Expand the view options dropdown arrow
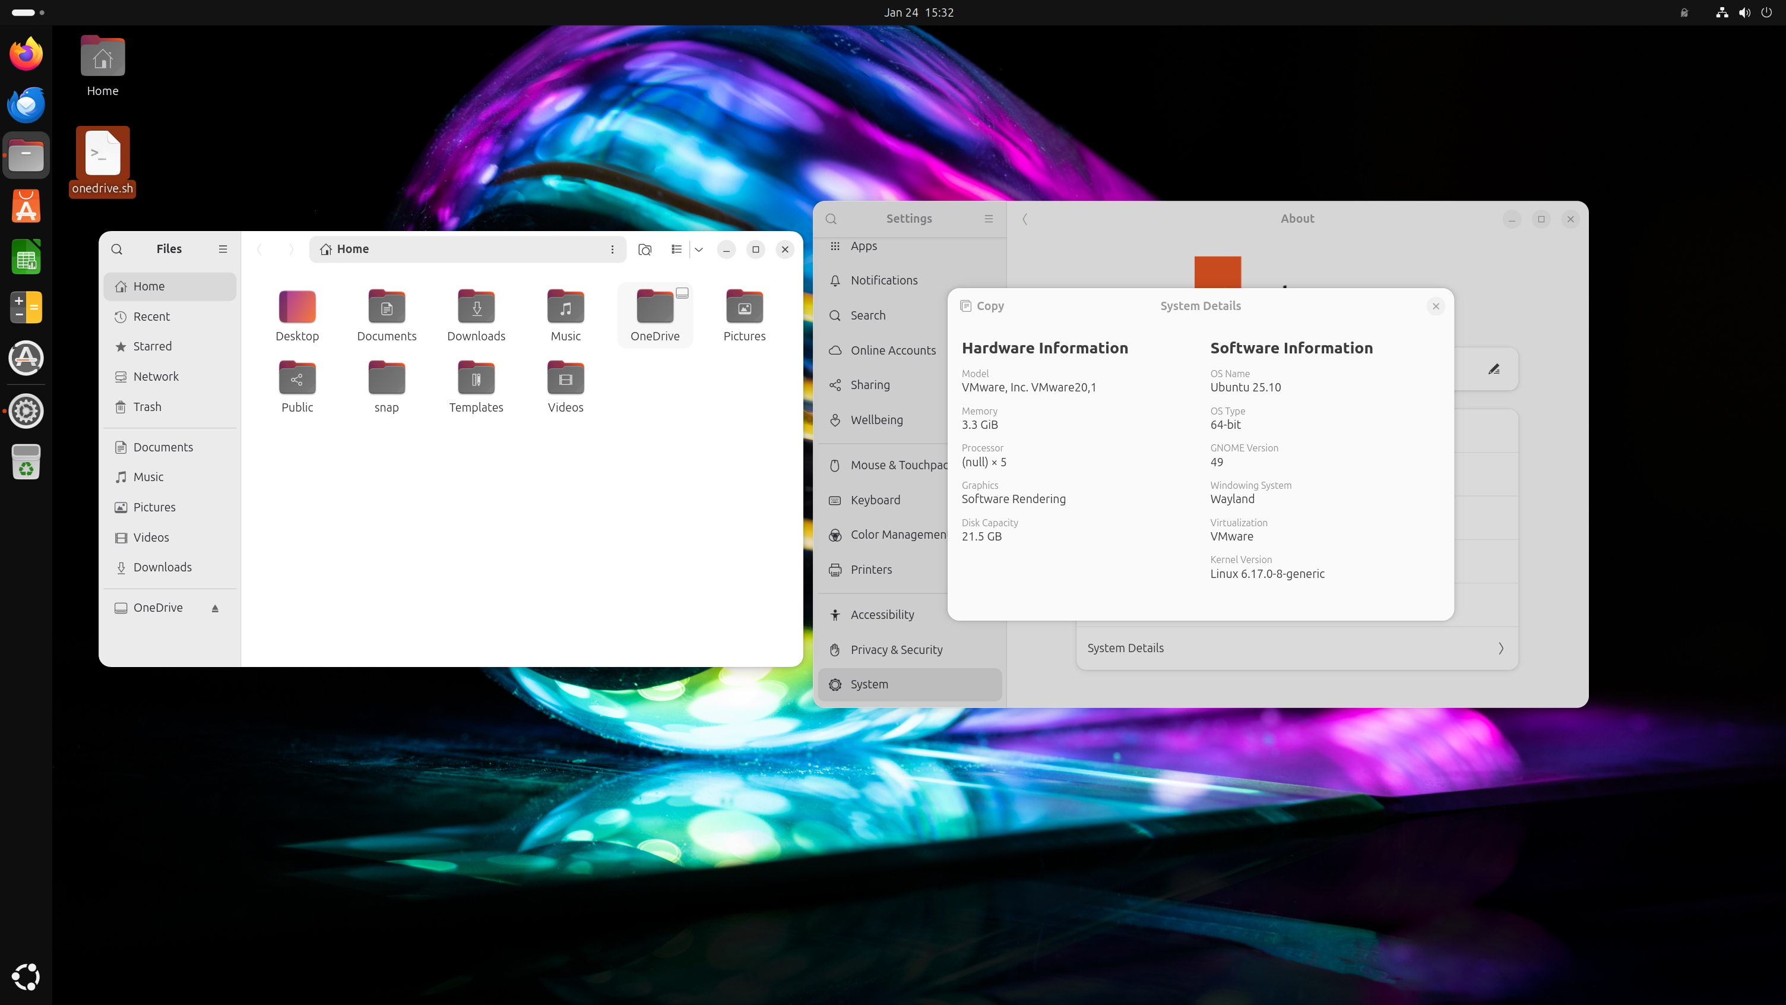1786x1005 pixels. click(x=699, y=249)
